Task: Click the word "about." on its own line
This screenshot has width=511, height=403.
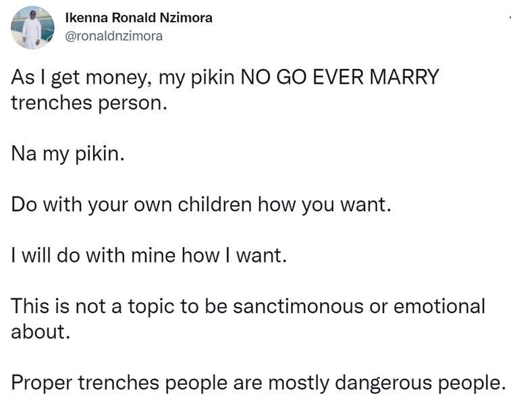Action: point(41,332)
